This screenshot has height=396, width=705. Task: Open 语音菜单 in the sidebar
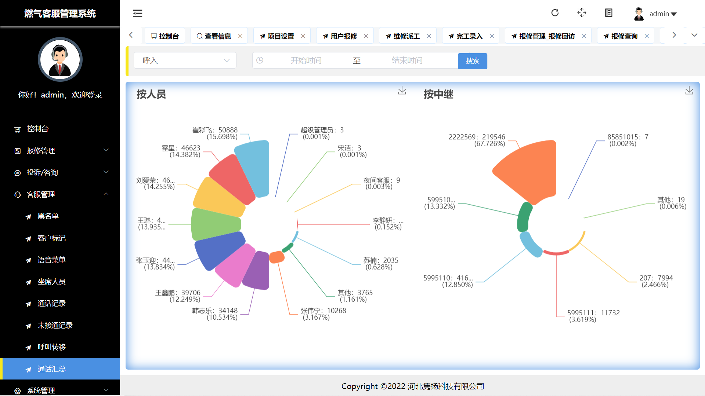coord(60,260)
